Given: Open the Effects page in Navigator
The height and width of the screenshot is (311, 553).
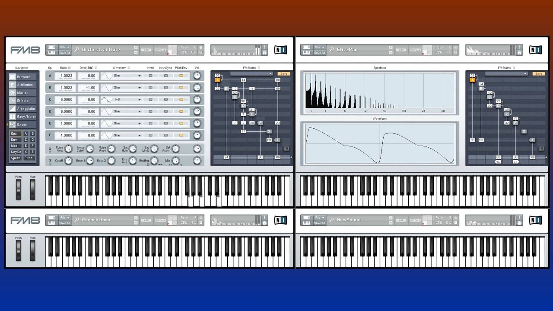Looking at the screenshot, I should [x=23, y=101].
